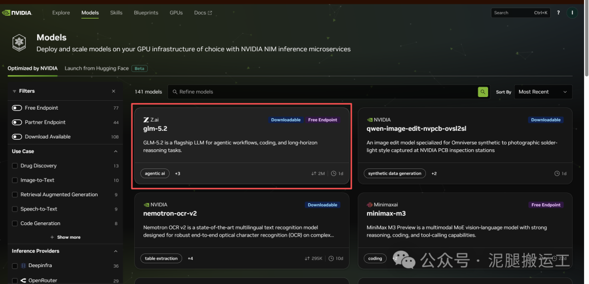The height and width of the screenshot is (284, 589).
Task: Open the nemotron-ocr-v2 model
Action: [170, 214]
